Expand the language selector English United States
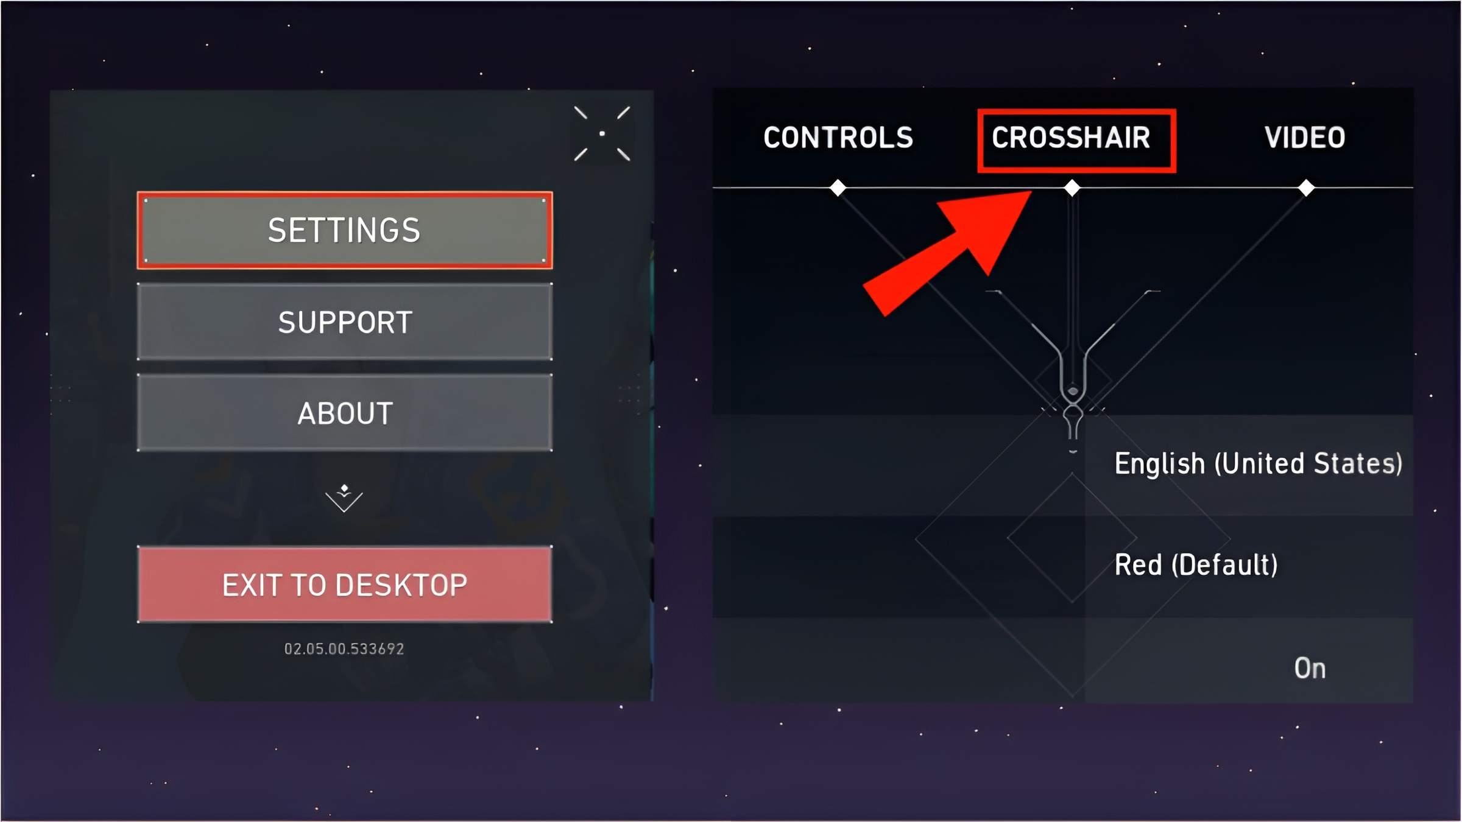The width and height of the screenshot is (1462, 822). [1258, 463]
